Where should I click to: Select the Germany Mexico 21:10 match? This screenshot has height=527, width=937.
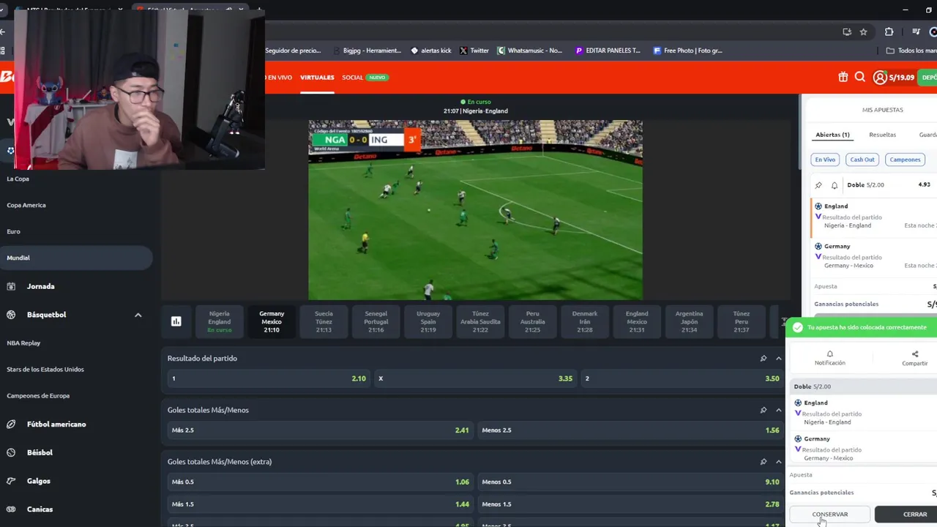(x=272, y=321)
